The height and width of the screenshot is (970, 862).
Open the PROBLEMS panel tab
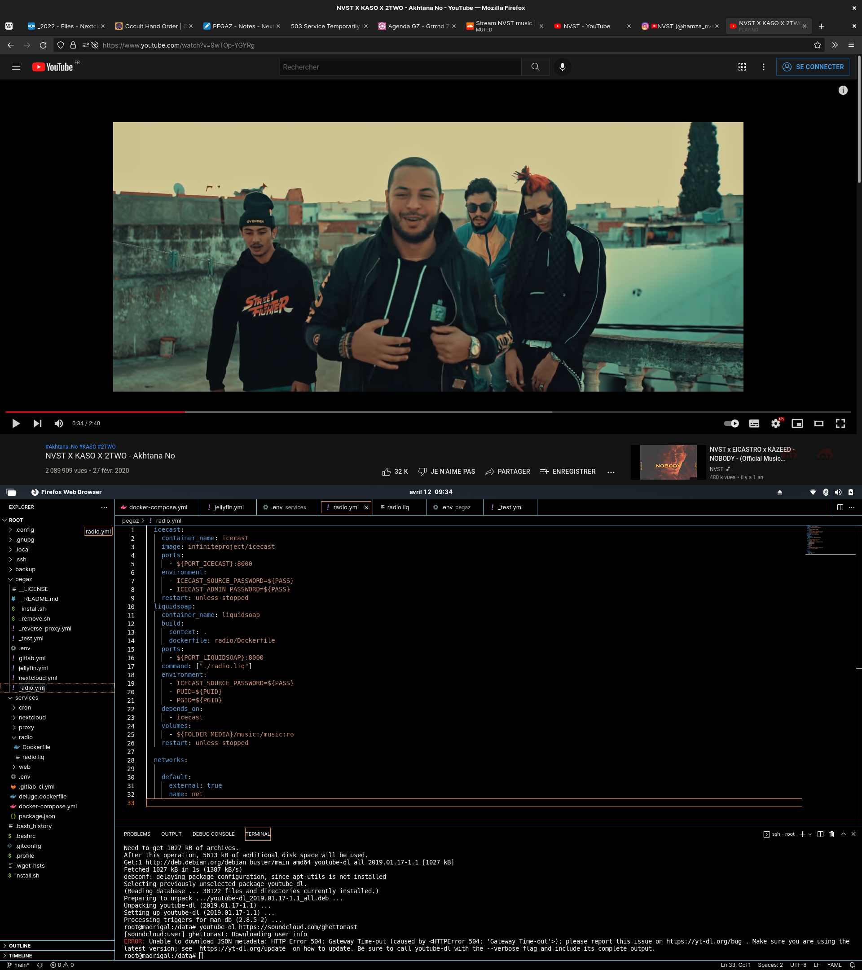click(136, 834)
